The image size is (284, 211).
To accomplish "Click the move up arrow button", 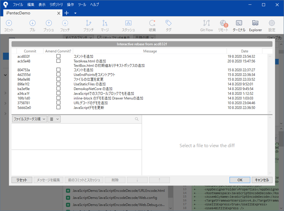I will click(x=160, y=180).
